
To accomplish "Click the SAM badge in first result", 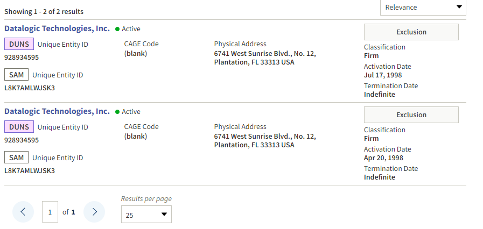I will click(x=17, y=75).
